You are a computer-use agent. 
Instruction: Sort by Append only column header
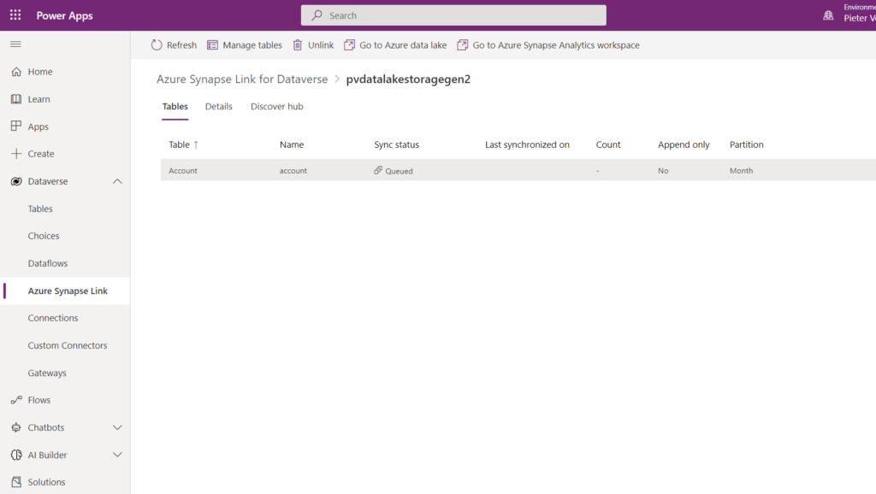click(x=684, y=144)
